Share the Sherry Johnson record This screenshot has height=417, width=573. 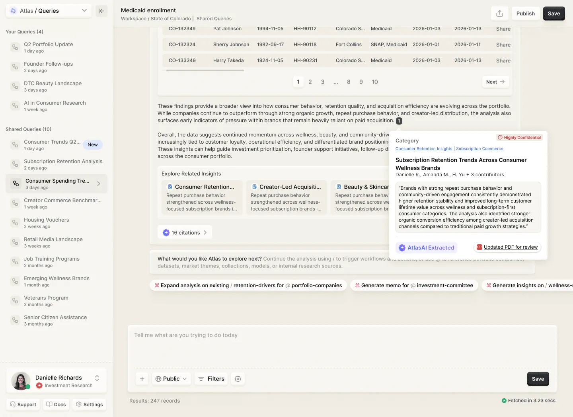pos(503,45)
